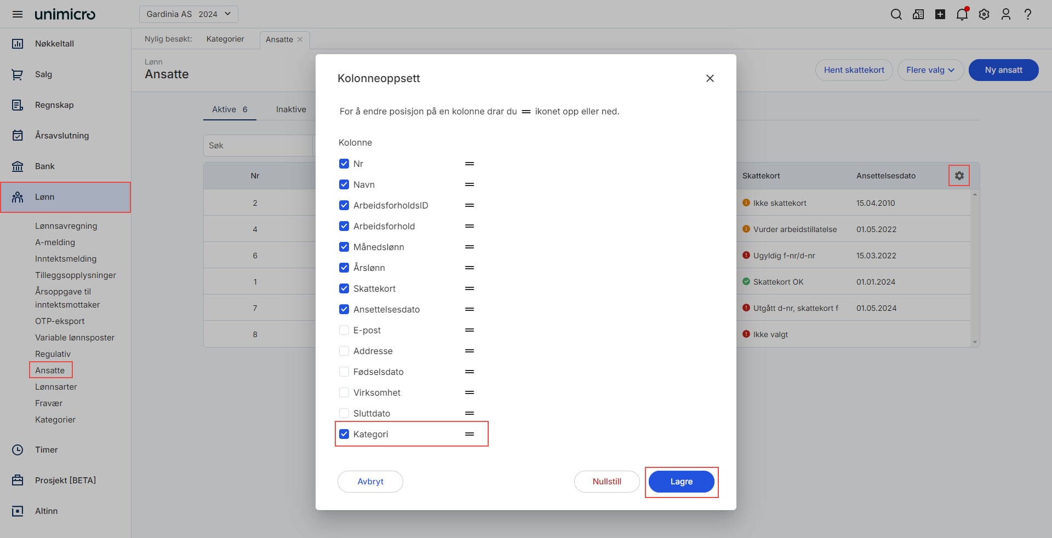Toggle the Fødselsdato column checkbox
The height and width of the screenshot is (538, 1052).
click(x=344, y=372)
